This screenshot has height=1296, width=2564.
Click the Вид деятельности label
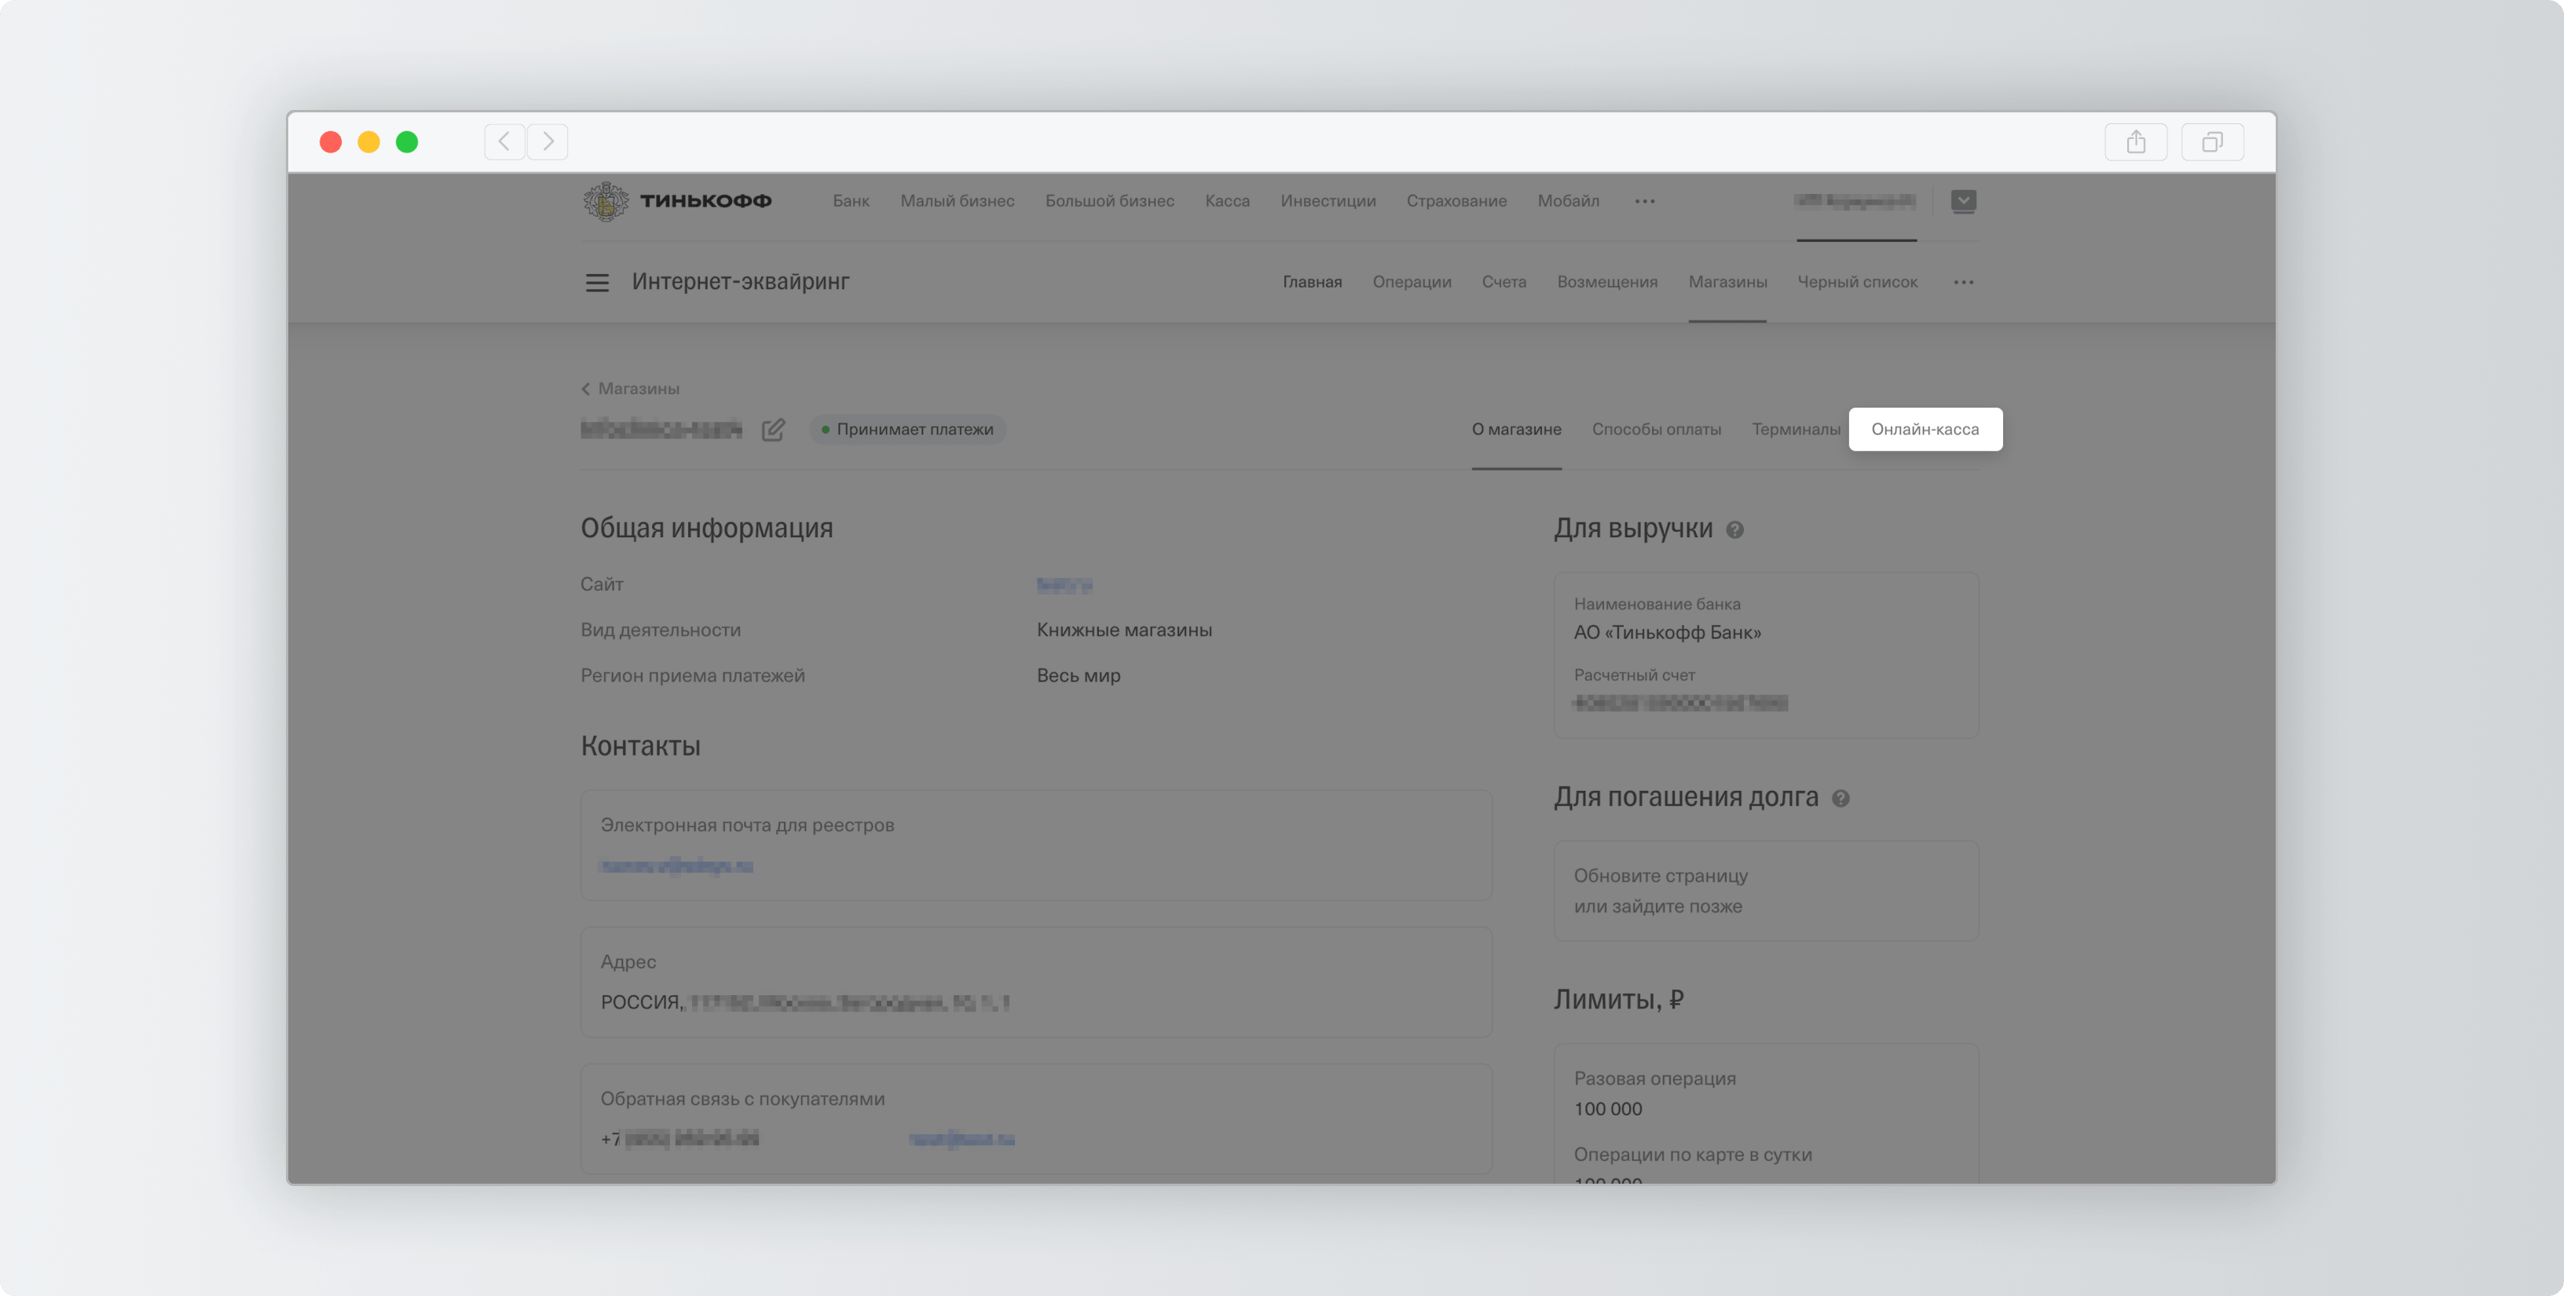[660, 630]
